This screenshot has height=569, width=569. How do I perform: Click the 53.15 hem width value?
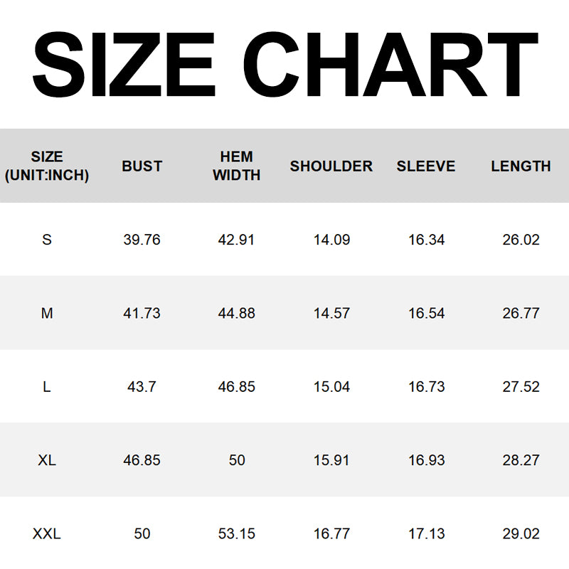237,533
